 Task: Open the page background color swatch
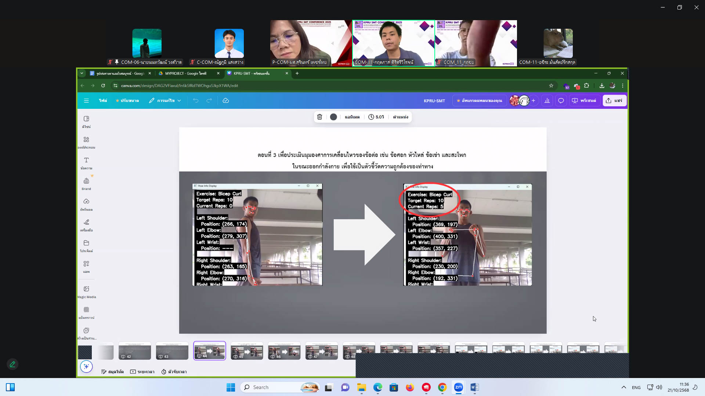[333, 117]
